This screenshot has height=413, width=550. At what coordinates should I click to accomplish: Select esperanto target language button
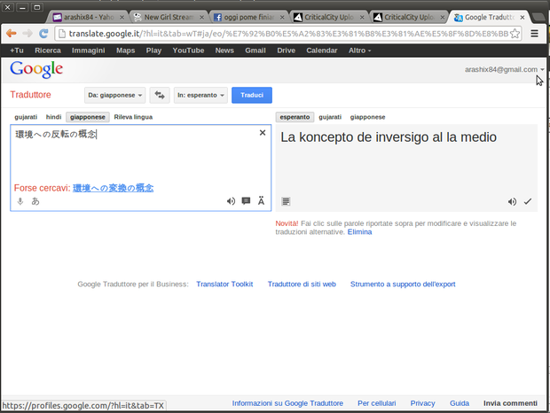pyautogui.click(x=295, y=117)
